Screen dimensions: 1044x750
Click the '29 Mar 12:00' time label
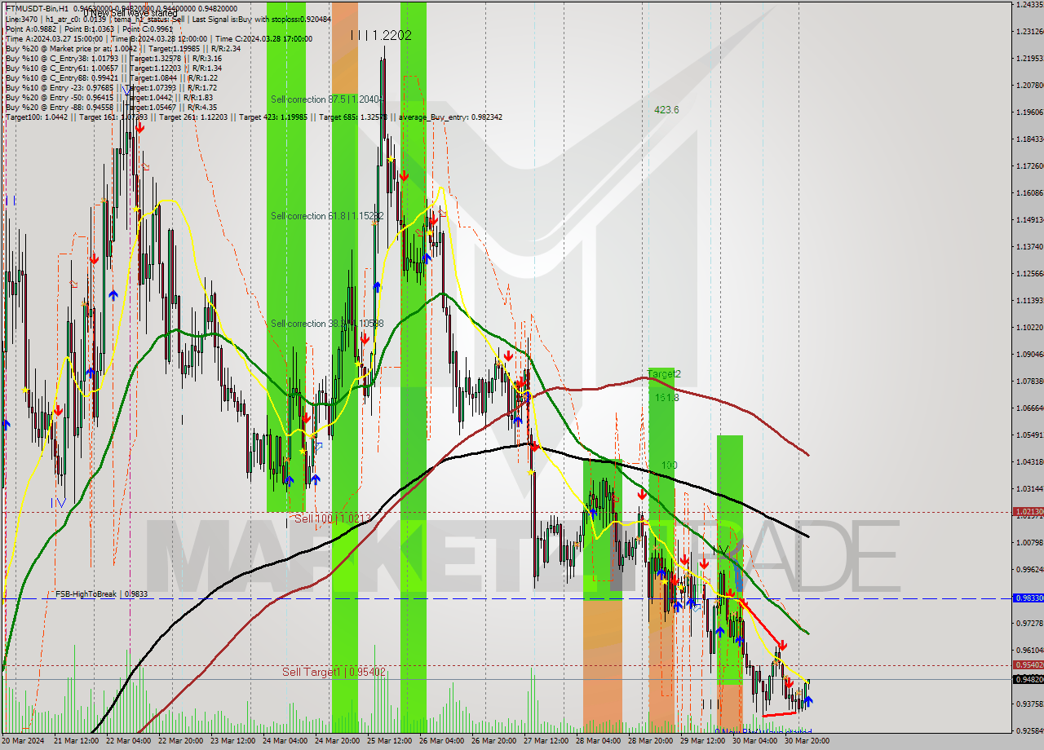click(x=705, y=741)
